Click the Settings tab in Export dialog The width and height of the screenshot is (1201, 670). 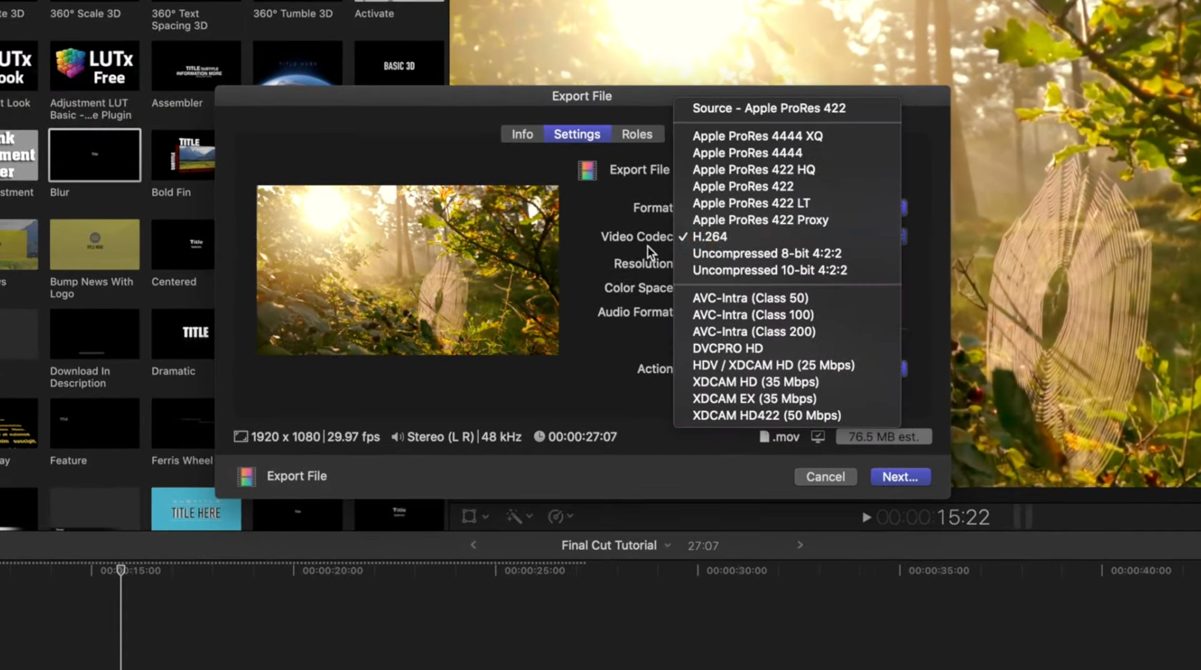(577, 134)
